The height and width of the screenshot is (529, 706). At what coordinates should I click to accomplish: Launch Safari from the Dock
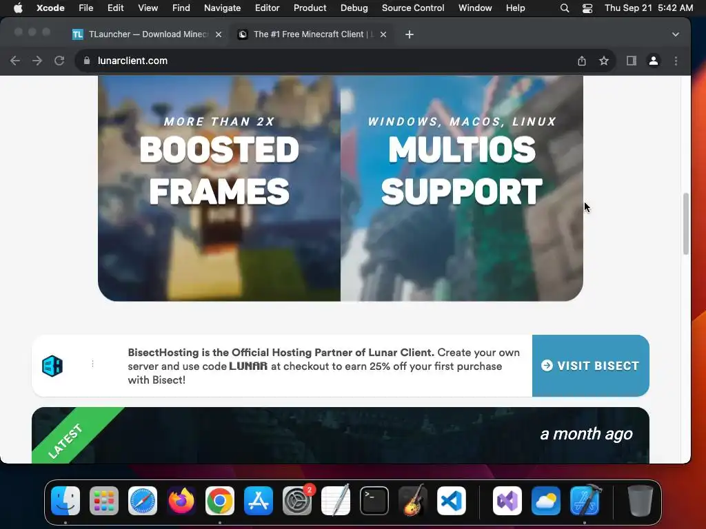[143, 501]
